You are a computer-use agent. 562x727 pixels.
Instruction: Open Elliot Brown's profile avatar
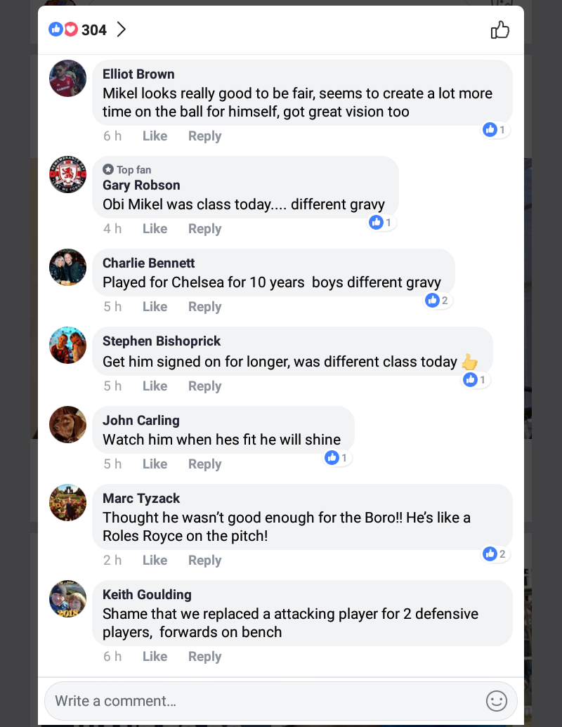(67, 79)
